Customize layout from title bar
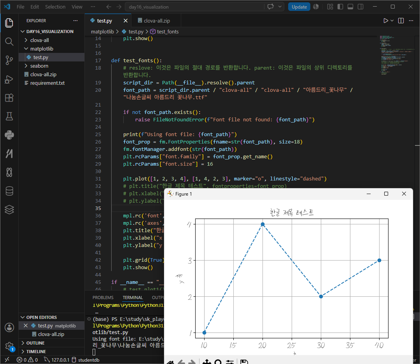The image size is (420, 364). [330, 7]
